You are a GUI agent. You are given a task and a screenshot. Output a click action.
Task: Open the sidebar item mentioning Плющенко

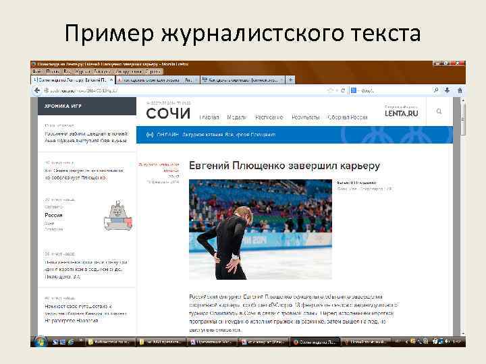tap(84, 175)
